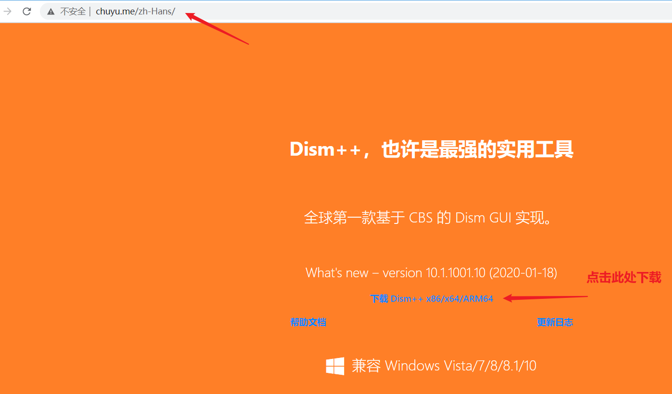Viewport: 672px width, 394px height.
Task: Open the 更新日志 changelog link
Action: coord(555,322)
